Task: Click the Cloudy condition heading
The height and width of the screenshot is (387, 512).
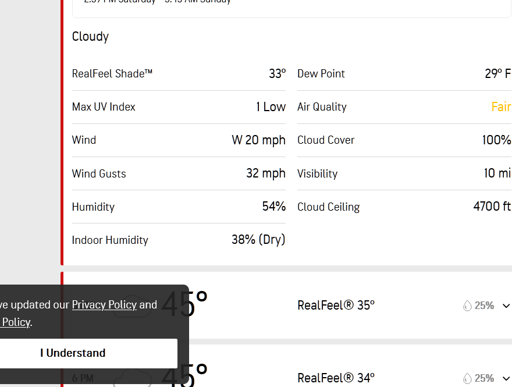Action: pos(90,37)
